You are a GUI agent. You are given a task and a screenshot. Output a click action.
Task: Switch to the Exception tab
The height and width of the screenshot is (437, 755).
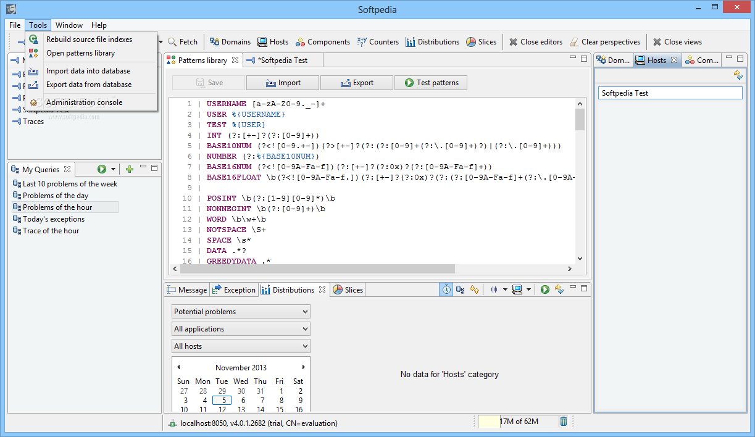(x=233, y=290)
